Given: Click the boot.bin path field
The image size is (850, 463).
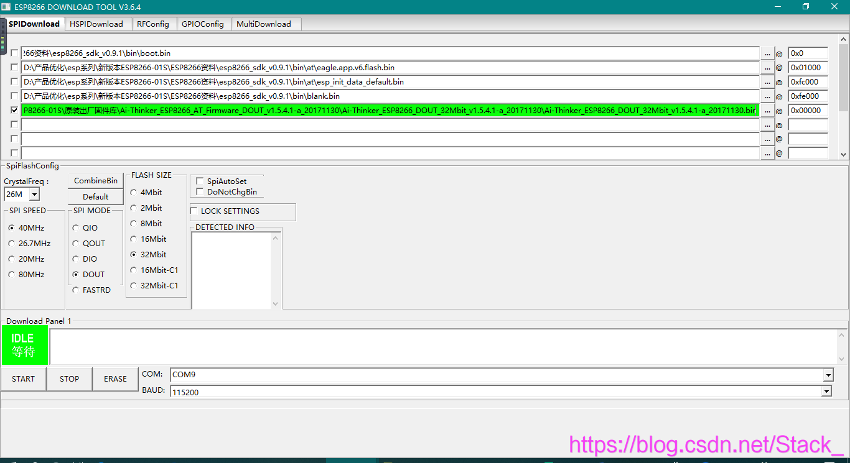Looking at the screenshot, I should click(390, 53).
